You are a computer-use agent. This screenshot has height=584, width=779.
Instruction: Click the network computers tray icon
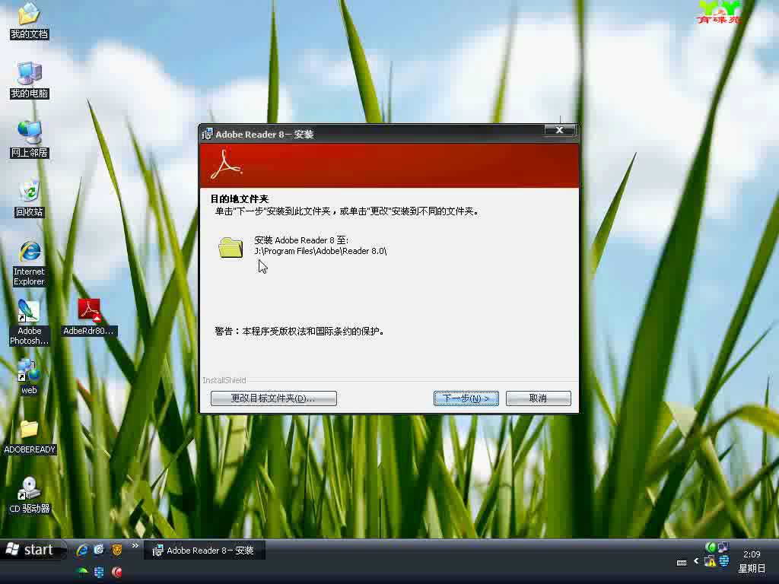723,547
